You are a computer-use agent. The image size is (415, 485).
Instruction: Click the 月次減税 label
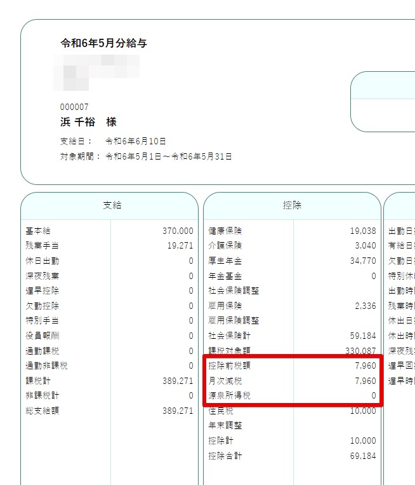pos(225,381)
